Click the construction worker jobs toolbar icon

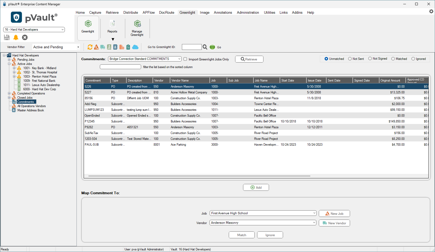[x=96, y=47]
